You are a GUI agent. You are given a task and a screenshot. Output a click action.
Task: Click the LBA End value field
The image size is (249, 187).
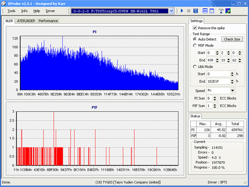218,81
